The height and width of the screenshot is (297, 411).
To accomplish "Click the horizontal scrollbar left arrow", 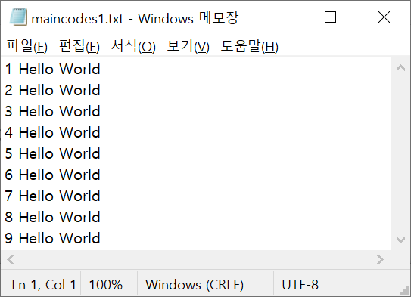I will 11,259.
